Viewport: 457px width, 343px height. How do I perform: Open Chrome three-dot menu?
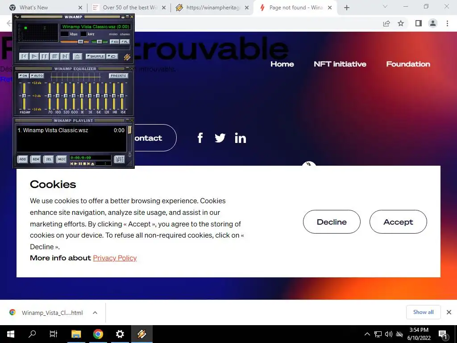tap(447, 23)
